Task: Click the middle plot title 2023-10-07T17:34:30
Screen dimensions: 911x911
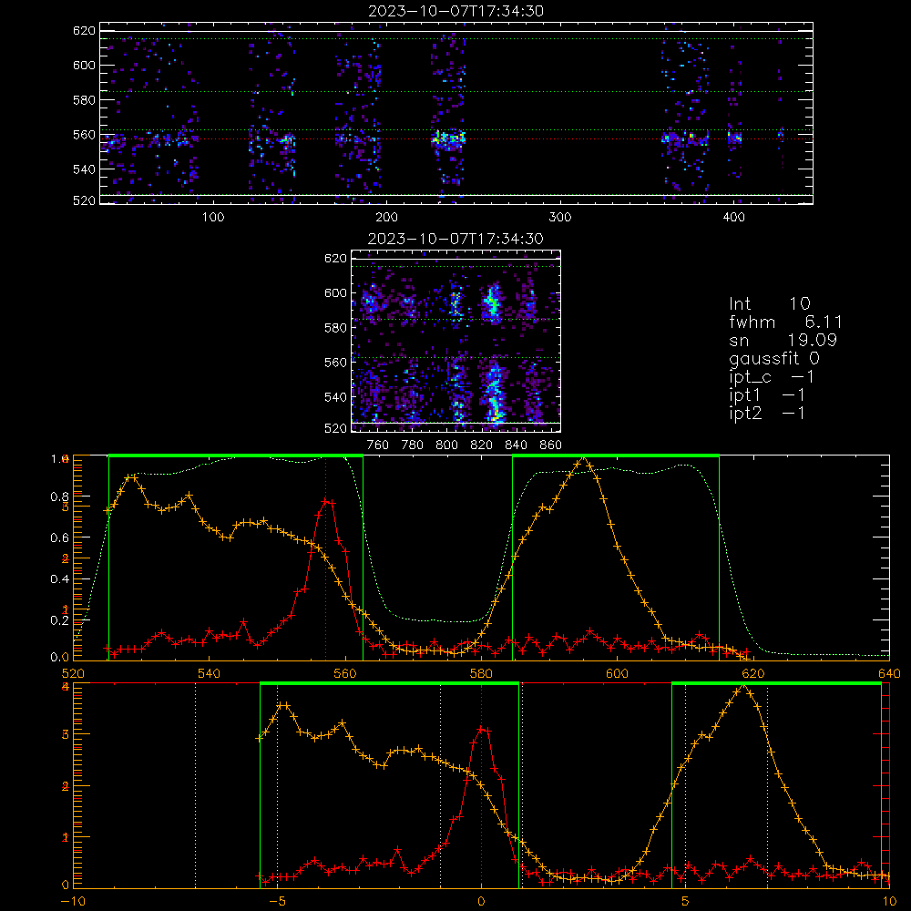Action: point(455,239)
